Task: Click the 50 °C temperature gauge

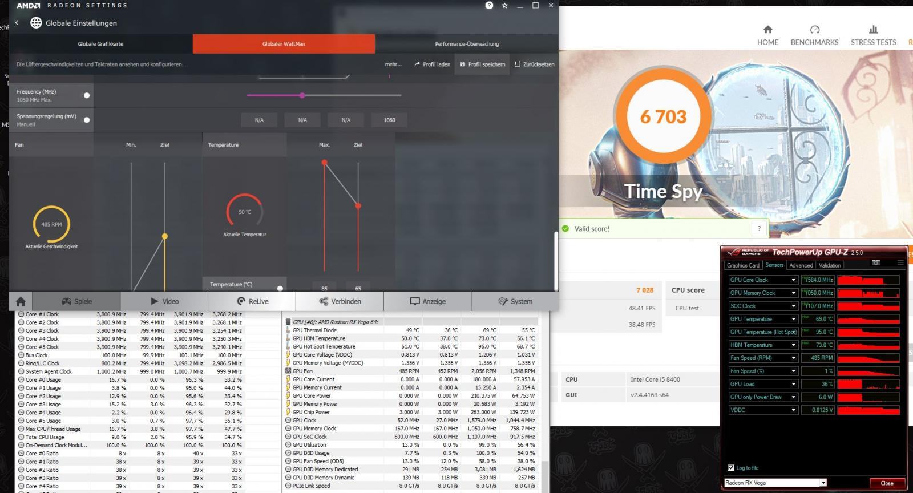Action: coord(245,212)
